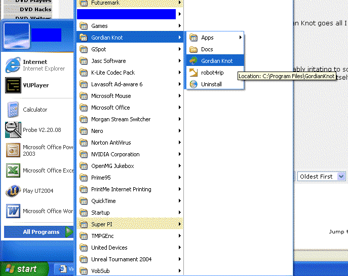Click the robot4rip arrow icon
Image resolution: width=348 pixels, height=276 pixels.
tap(194, 73)
